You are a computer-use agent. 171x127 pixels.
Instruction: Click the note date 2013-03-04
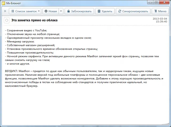160,19
